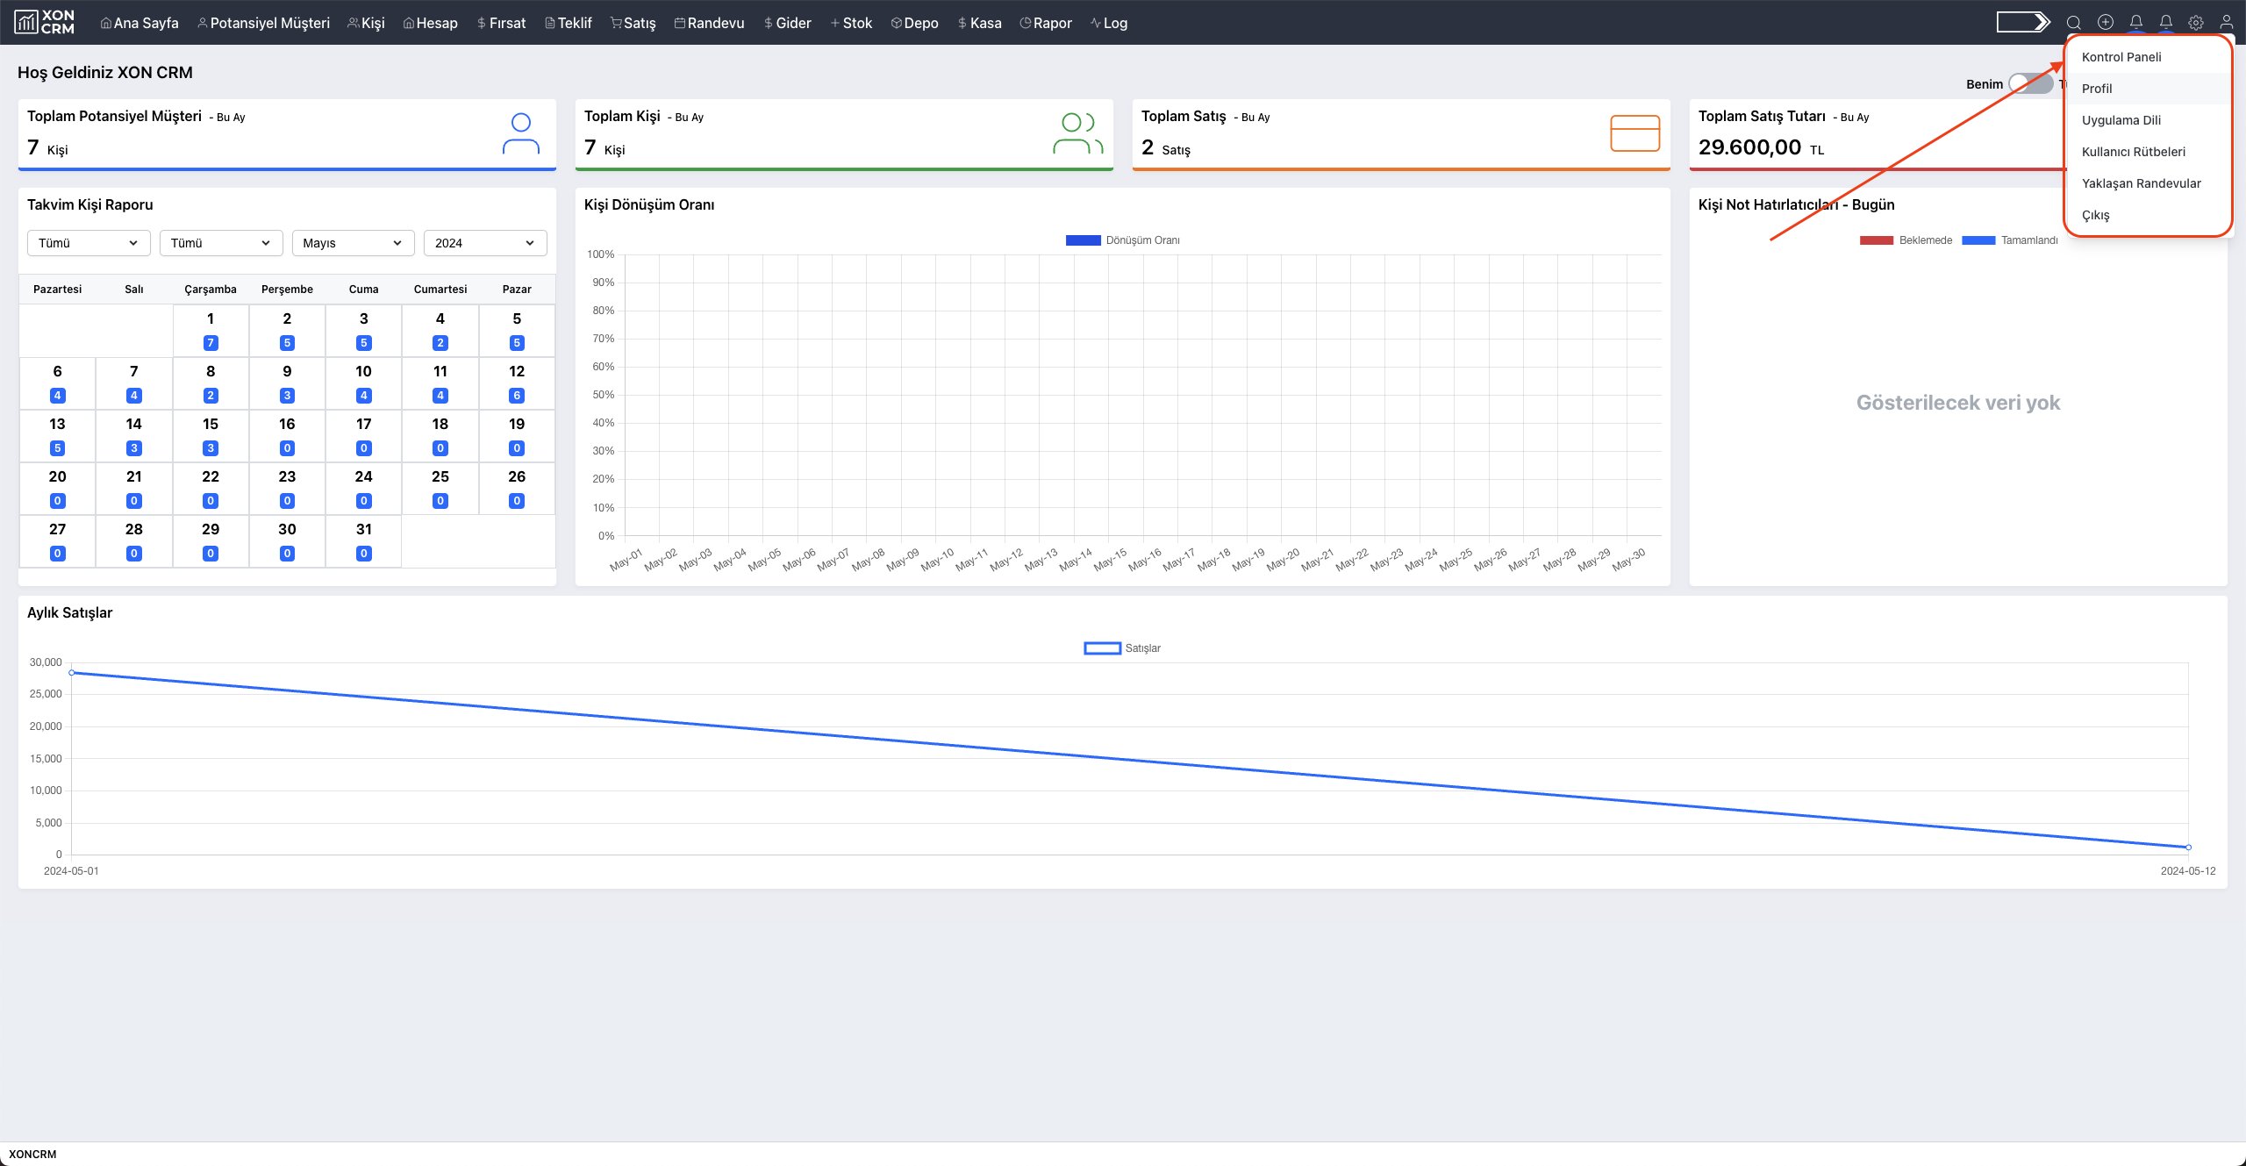Open the leftmost Tümü filter dropdown

tap(88, 243)
